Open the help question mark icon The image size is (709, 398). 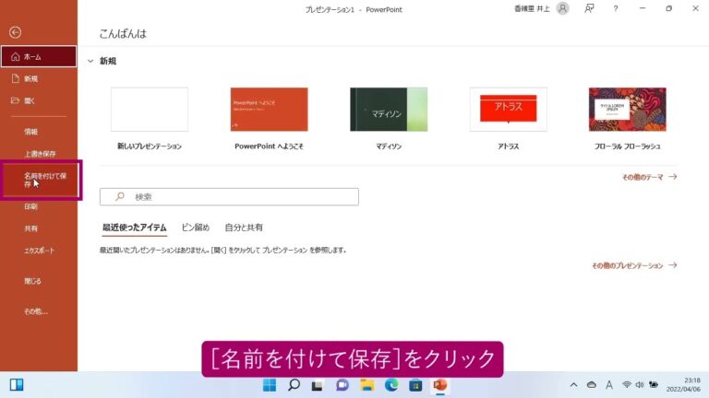point(616,8)
